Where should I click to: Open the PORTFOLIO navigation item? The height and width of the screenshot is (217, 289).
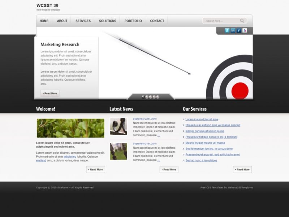click(132, 21)
